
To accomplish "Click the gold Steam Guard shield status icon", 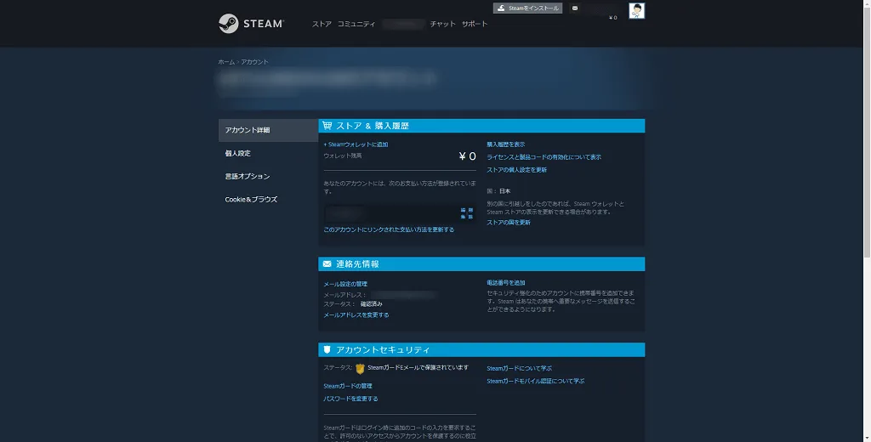I will click(x=360, y=368).
